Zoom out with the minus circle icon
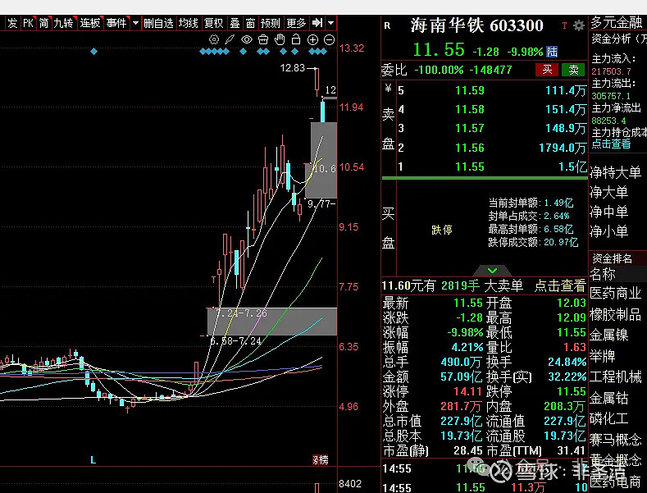This screenshot has width=647, height=493. coord(330,39)
